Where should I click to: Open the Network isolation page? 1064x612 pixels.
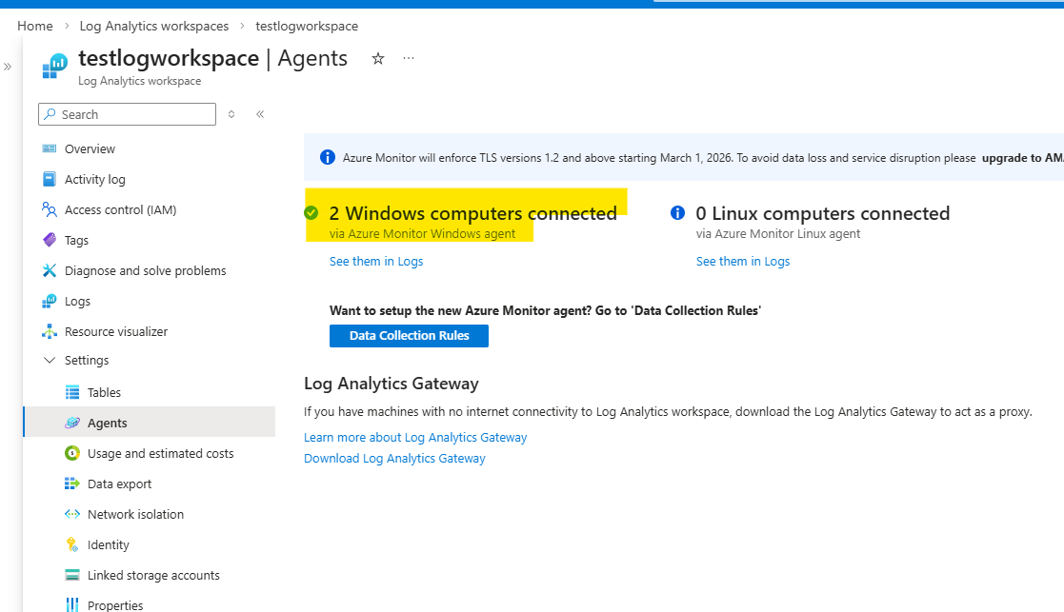135,514
